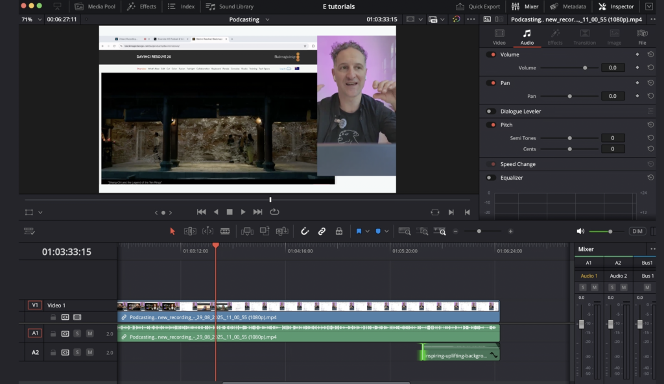664x384 pixels.
Task: Enable snapping with the magnet icon
Action: pyautogui.click(x=304, y=230)
